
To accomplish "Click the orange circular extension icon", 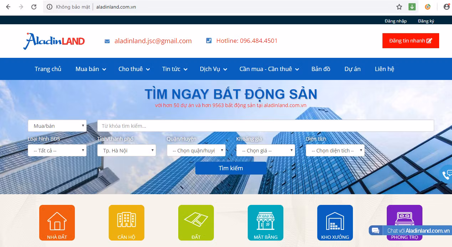I will (x=428, y=7).
